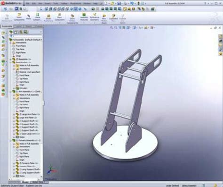Click the FeatureManager filter field
Image resolution: width=223 pixels, height=187 pixels.
tap(26, 36)
